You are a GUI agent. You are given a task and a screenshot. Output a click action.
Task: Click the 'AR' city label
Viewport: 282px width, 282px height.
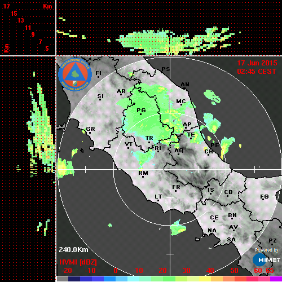click(121, 91)
